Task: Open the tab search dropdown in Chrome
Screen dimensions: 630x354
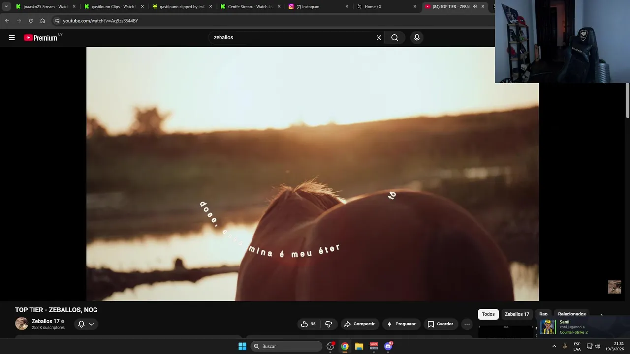Action: pos(6,7)
